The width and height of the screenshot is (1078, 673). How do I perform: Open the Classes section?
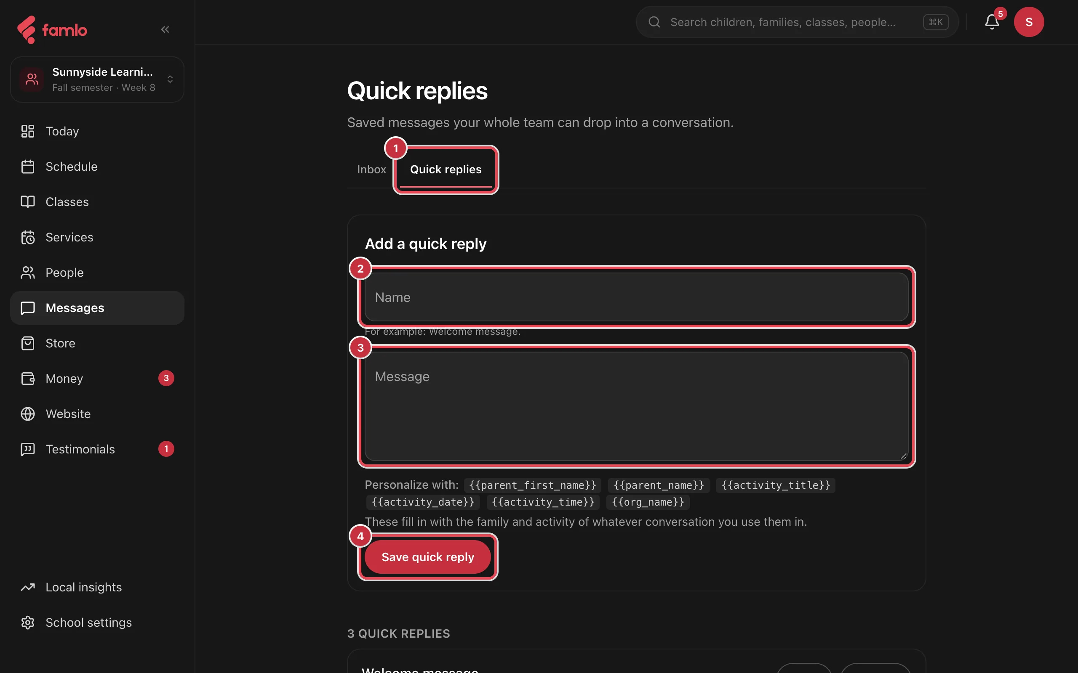(x=97, y=202)
